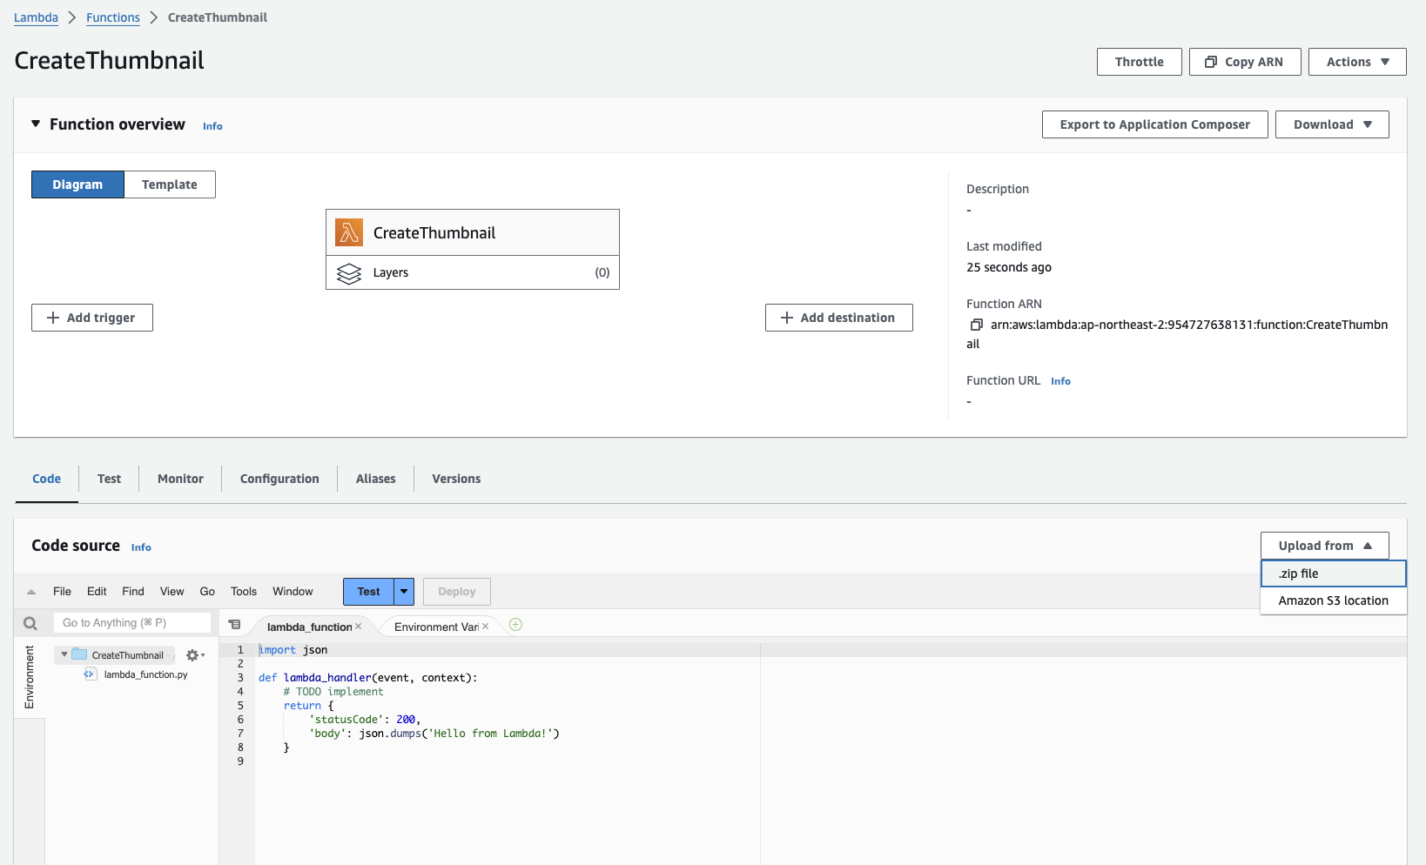Click the Environment side panel tab

click(30, 677)
